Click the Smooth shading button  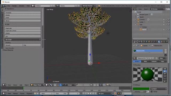pyautogui.click(x=14, y=45)
